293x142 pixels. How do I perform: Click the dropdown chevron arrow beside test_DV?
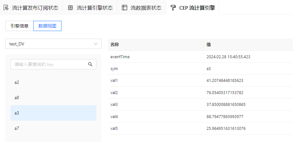click(96, 44)
